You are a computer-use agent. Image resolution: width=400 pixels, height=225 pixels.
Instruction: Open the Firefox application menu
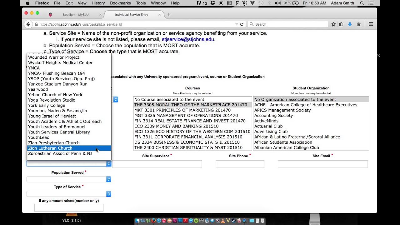[41, 3]
